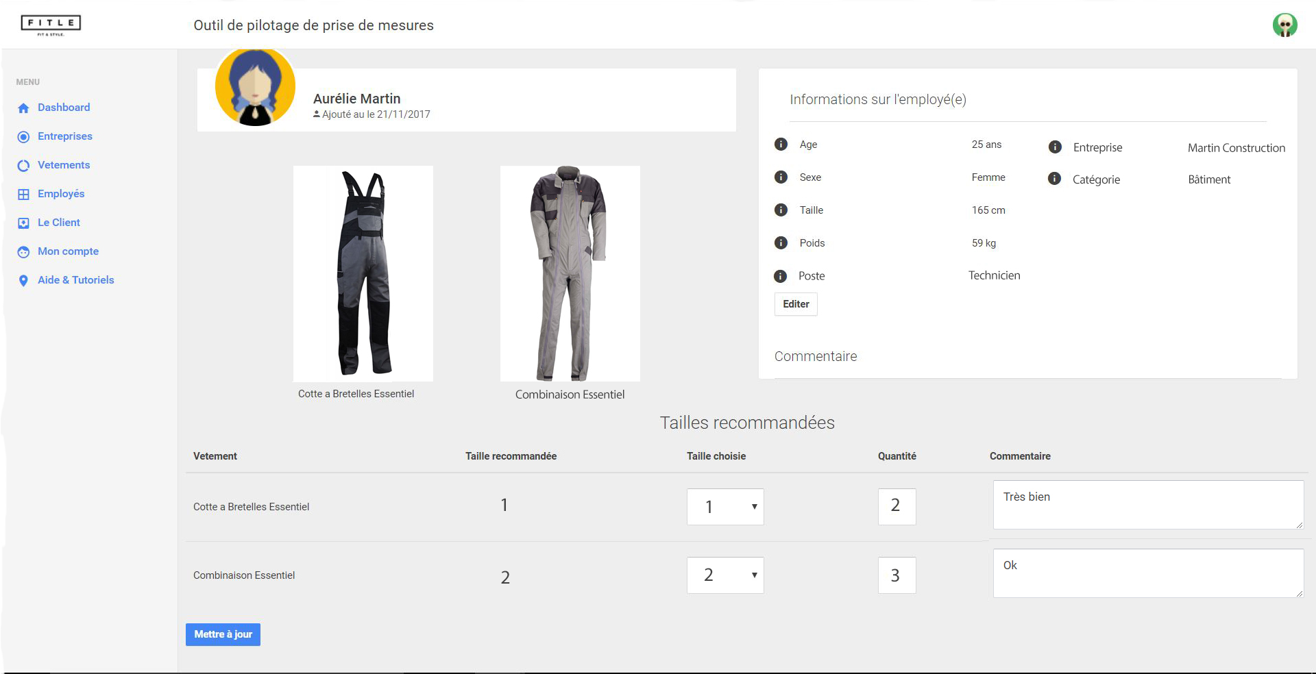
Task: Open the user avatar in top-right corner
Action: click(x=1284, y=25)
